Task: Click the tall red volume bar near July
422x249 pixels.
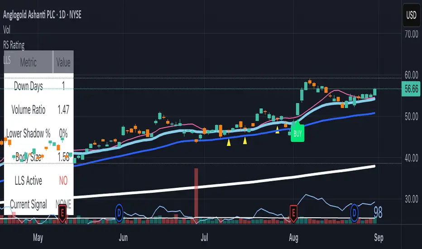Action: 196,196
